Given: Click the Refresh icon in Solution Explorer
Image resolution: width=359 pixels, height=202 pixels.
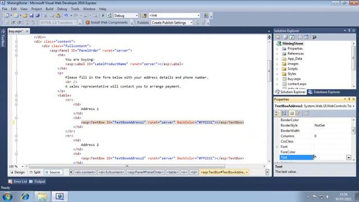Looking at the screenshot, I should [x=292, y=37].
